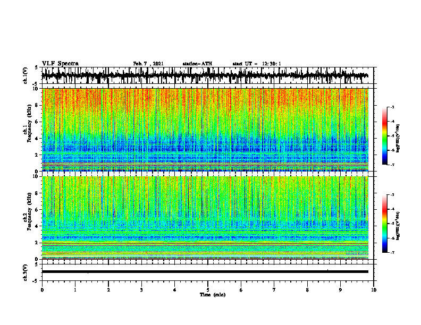Click time axis tick label 8
421x325 pixels.
click(307, 290)
